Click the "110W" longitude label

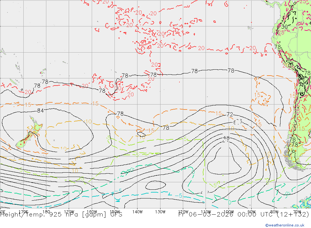coord(206,212)
